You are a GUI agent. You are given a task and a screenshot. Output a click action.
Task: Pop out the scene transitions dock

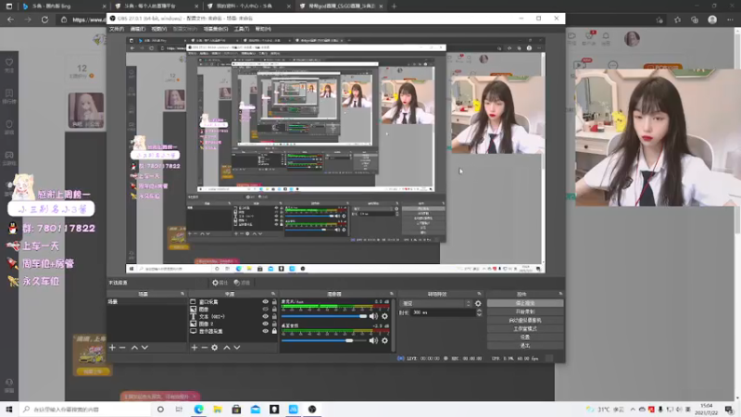pos(479,294)
